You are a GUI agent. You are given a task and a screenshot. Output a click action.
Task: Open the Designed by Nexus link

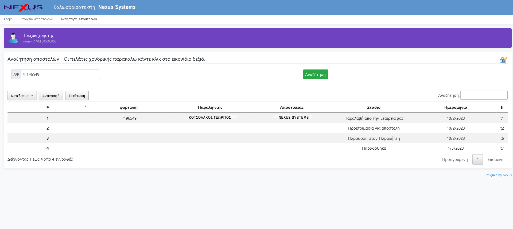(498, 175)
